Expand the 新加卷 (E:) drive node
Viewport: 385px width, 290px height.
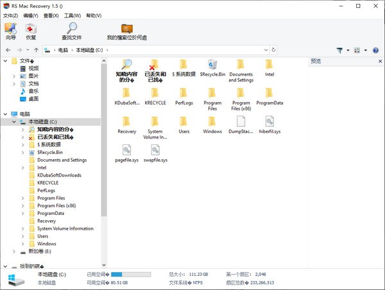(14, 252)
